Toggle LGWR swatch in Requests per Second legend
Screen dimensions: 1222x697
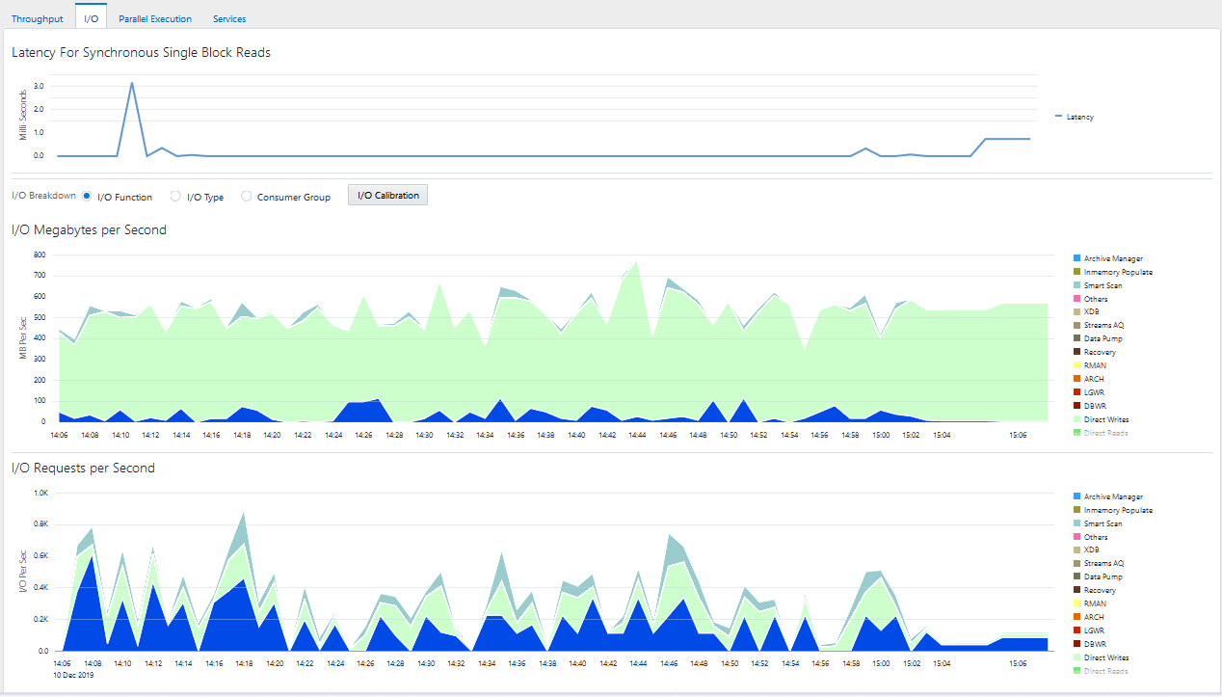tap(1076, 630)
